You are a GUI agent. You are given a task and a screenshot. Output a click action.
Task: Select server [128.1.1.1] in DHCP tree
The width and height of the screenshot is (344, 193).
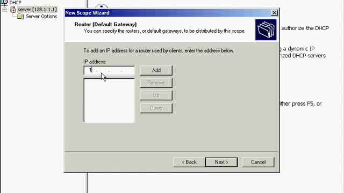(x=37, y=10)
